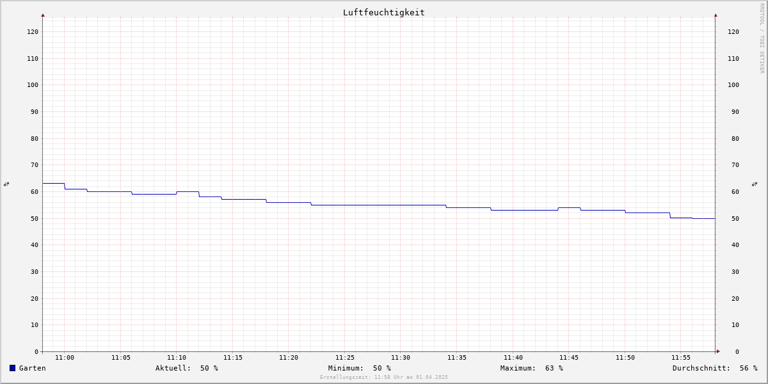The height and width of the screenshot is (384, 768).
Task: Click the 20 label on the right axis
Action: [735, 298]
